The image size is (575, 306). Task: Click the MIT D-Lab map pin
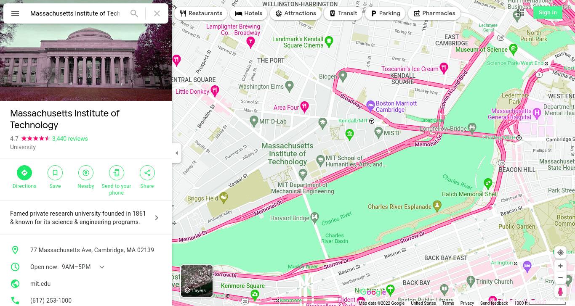[x=254, y=121]
